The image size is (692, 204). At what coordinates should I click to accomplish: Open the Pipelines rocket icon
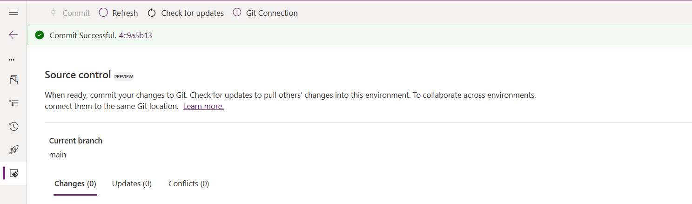point(14,150)
